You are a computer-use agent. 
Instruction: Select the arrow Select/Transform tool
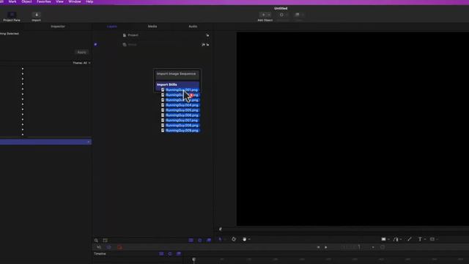(x=221, y=240)
